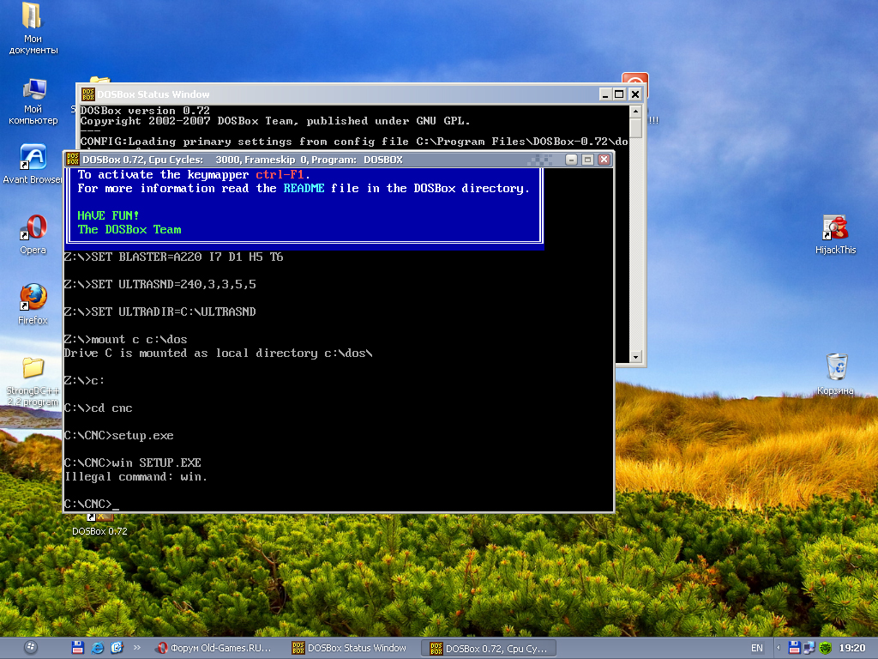Open the Корзина recycle bin

835,374
